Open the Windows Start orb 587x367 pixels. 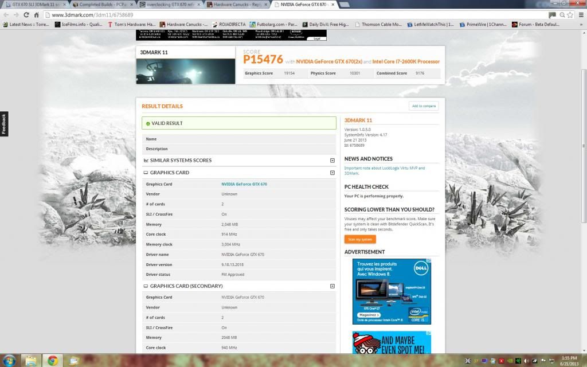point(9,361)
